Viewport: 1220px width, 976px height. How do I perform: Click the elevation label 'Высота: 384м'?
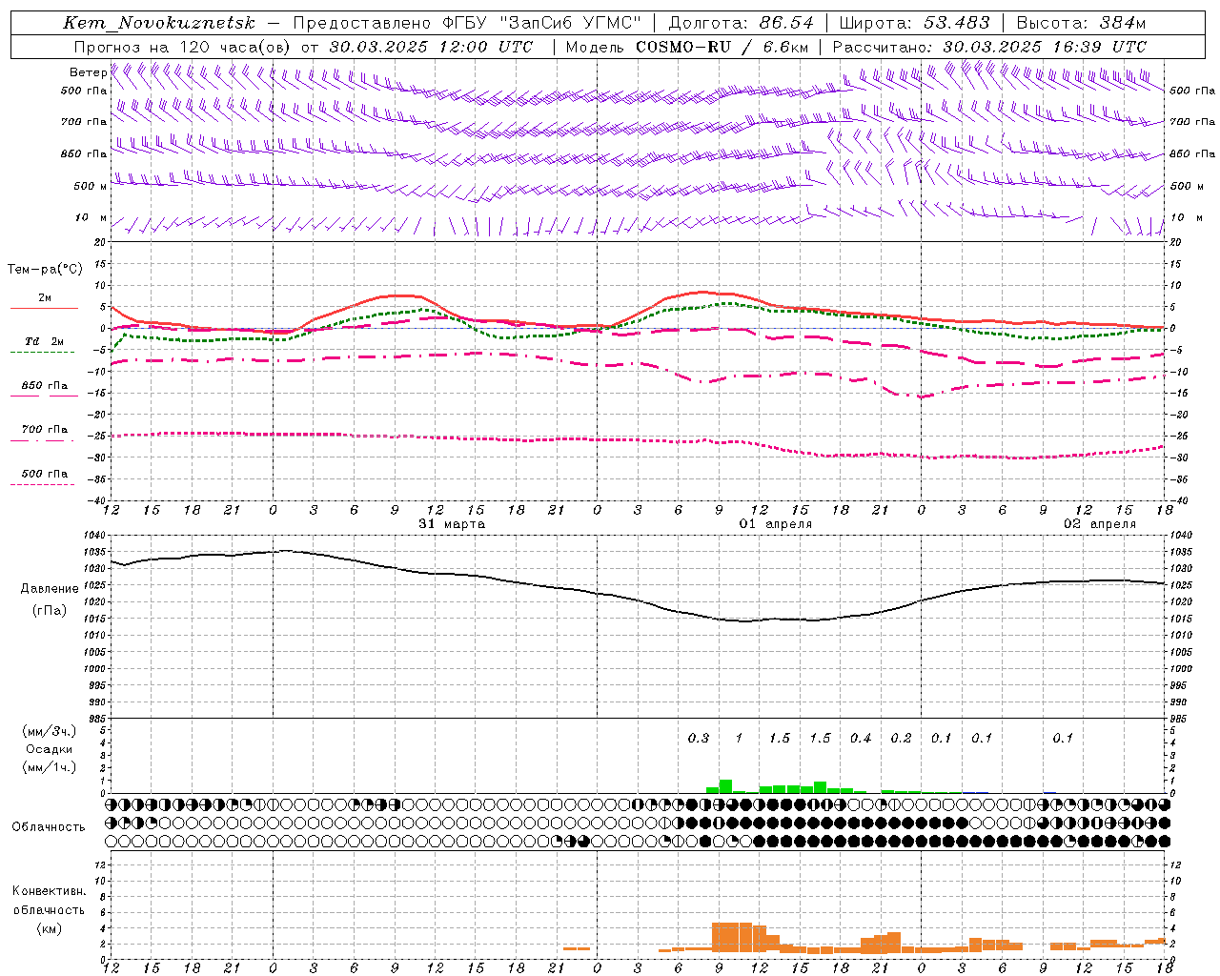(1082, 23)
